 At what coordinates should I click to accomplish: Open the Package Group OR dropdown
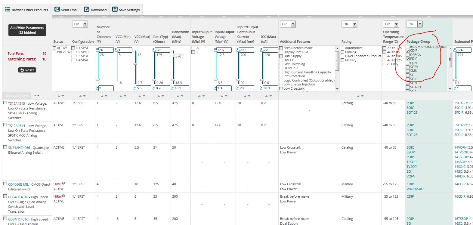420,24
